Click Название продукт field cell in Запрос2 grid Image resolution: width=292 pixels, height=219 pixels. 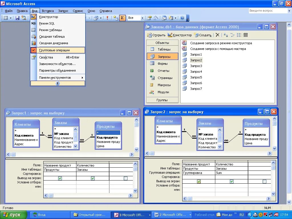(199, 164)
